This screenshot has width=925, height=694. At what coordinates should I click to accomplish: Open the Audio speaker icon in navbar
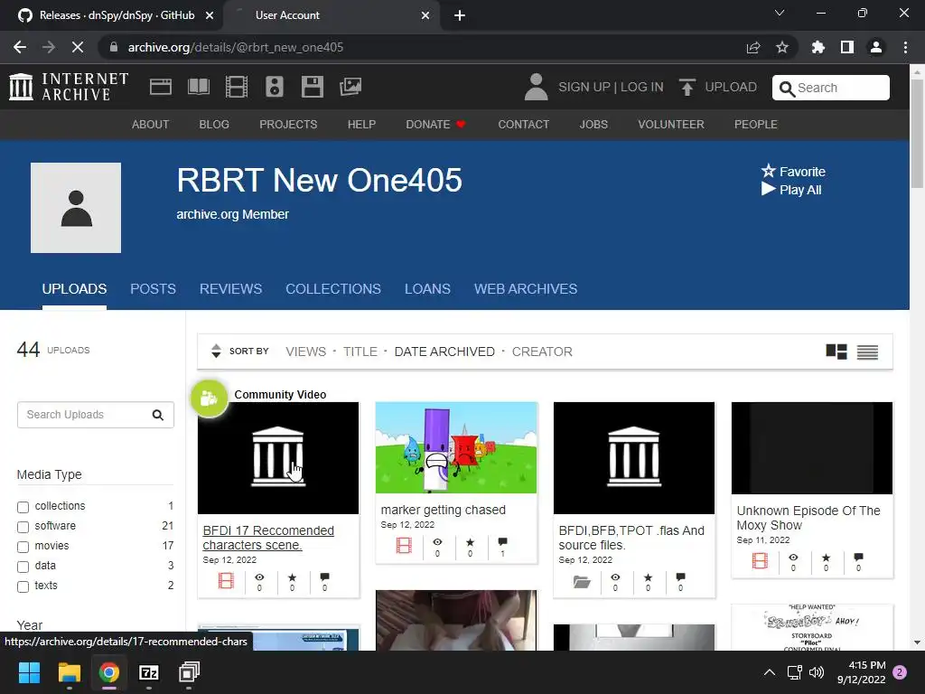pos(275,87)
